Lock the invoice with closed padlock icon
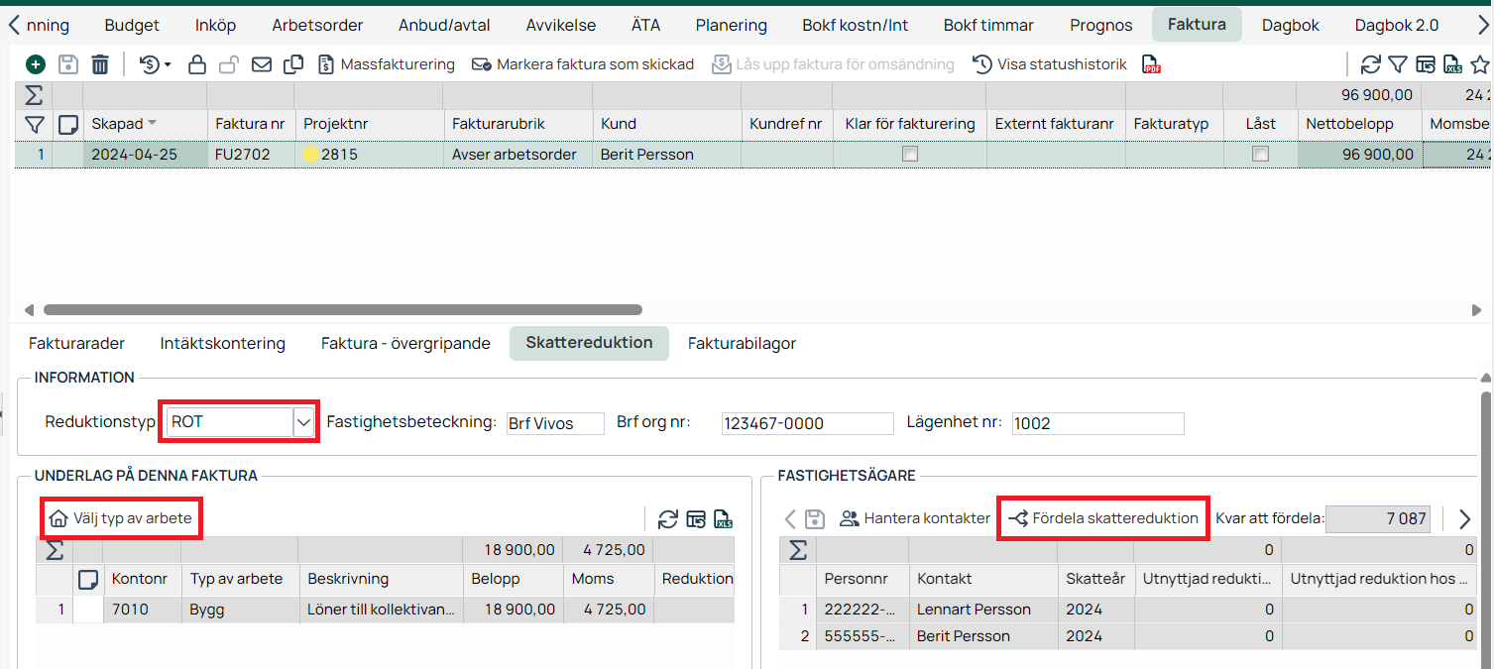1495x669 pixels. pos(197,64)
